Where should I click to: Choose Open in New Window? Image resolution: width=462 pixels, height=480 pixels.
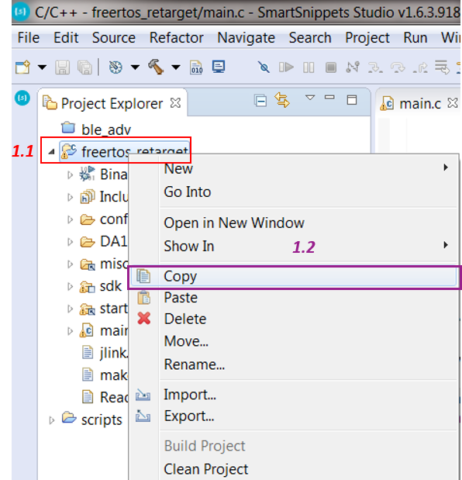pyautogui.click(x=294, y=223)
